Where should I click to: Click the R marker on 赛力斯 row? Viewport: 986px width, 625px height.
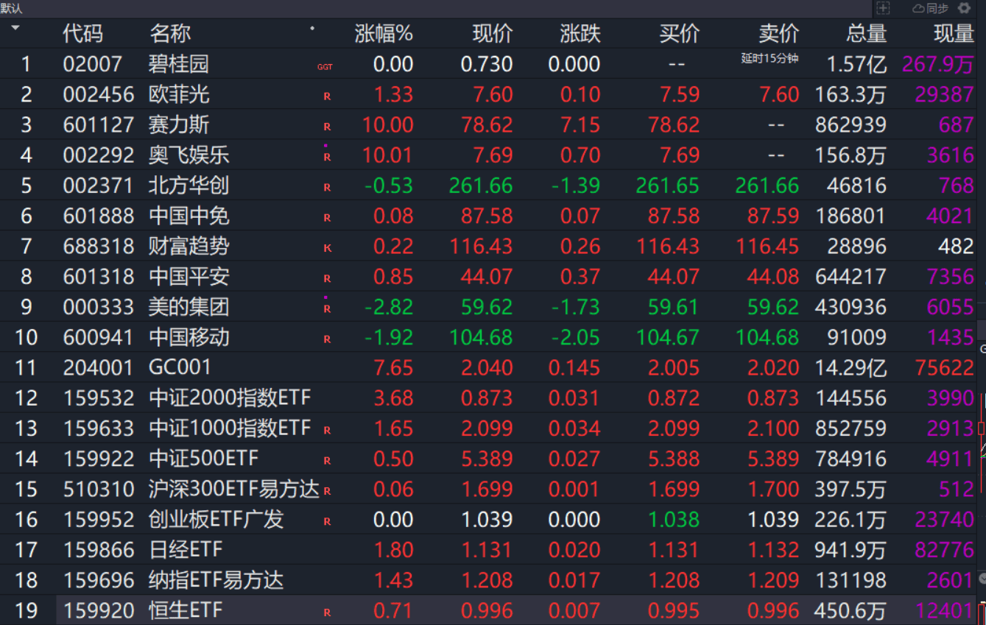(327, 127)
